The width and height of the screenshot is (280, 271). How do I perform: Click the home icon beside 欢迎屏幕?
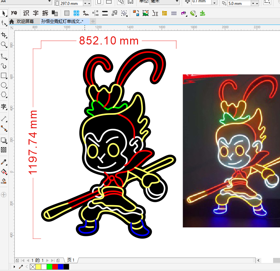click(x=11, y=22)
